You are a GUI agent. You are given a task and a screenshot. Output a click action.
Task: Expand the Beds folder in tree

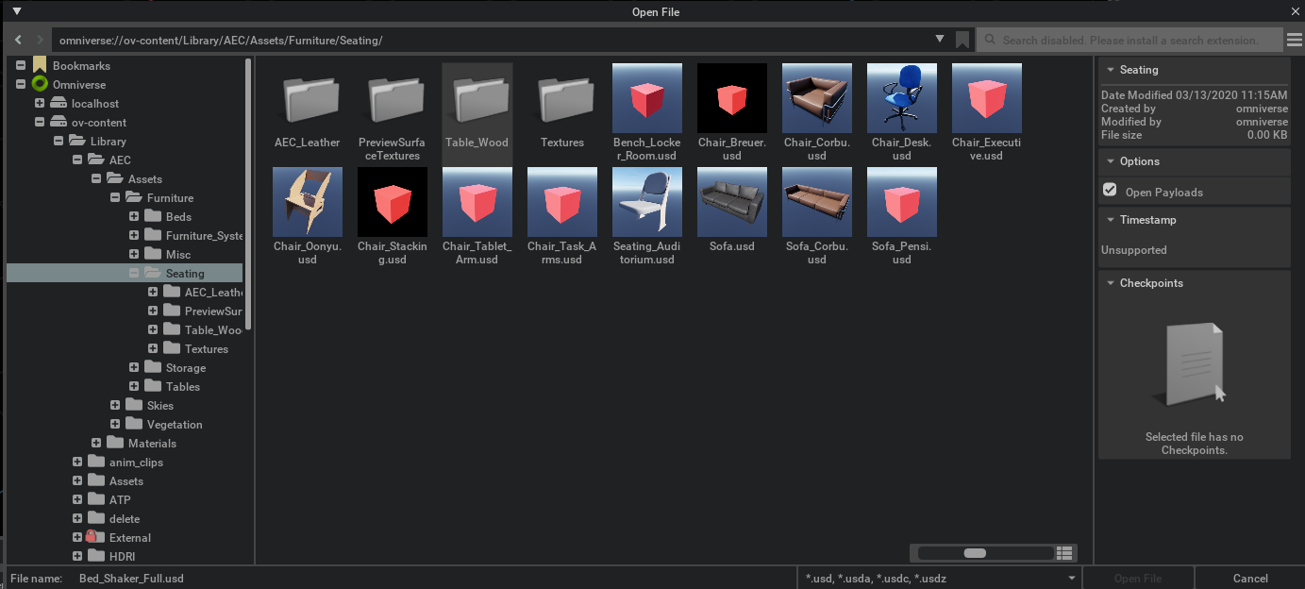point(134,217)
